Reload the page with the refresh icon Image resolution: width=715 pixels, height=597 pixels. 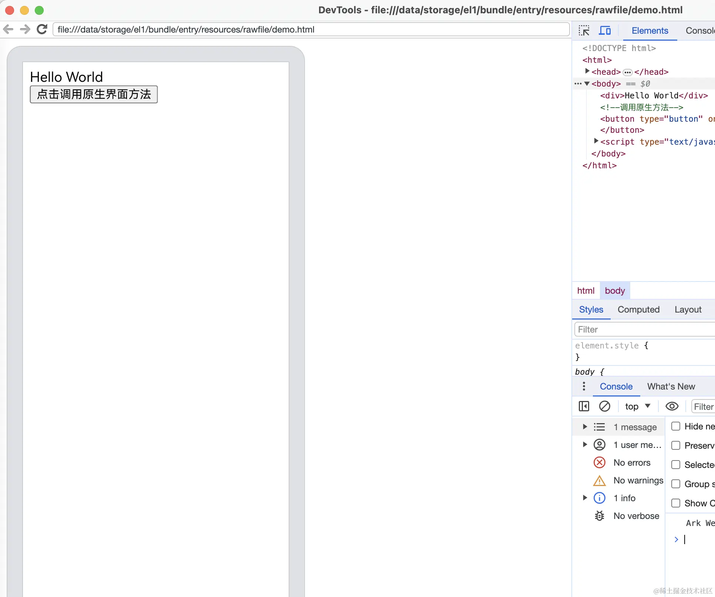(42, 29)
